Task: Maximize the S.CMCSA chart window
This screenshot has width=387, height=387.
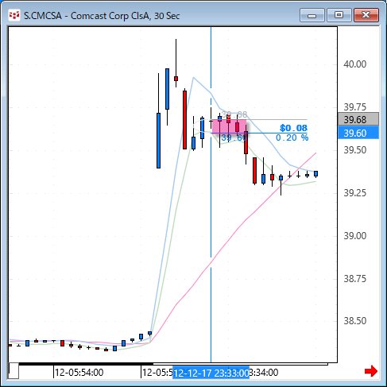Action: tap(339, 15)
